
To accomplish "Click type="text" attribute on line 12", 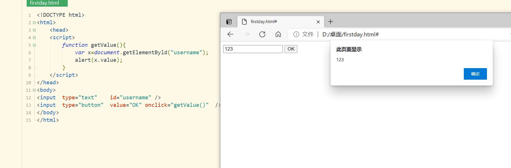I will 80,98.
